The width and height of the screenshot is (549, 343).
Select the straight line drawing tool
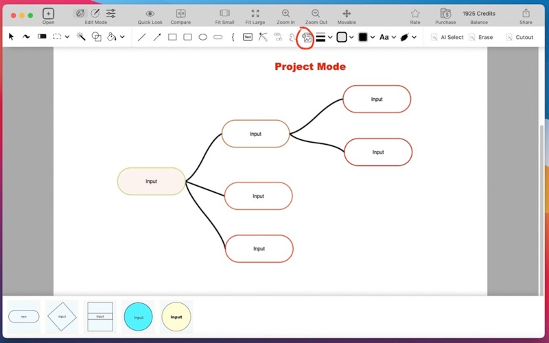tap(142, 37)
